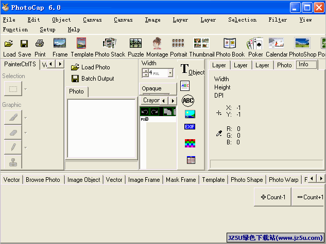Image resolution: width=326 pixels, height=244 pixels.
Task: Click the circled ABC text icon
Action: 188,101
